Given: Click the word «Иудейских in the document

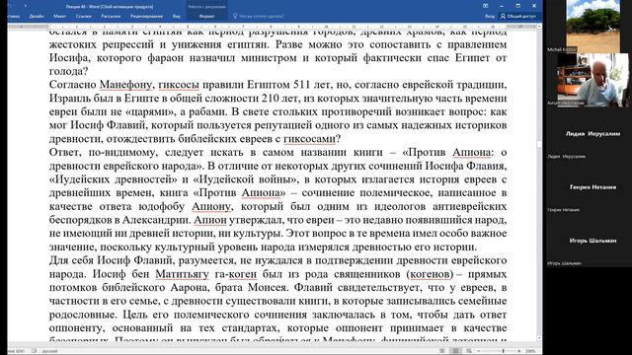Looking at the screenshot, I should (78, 179).
